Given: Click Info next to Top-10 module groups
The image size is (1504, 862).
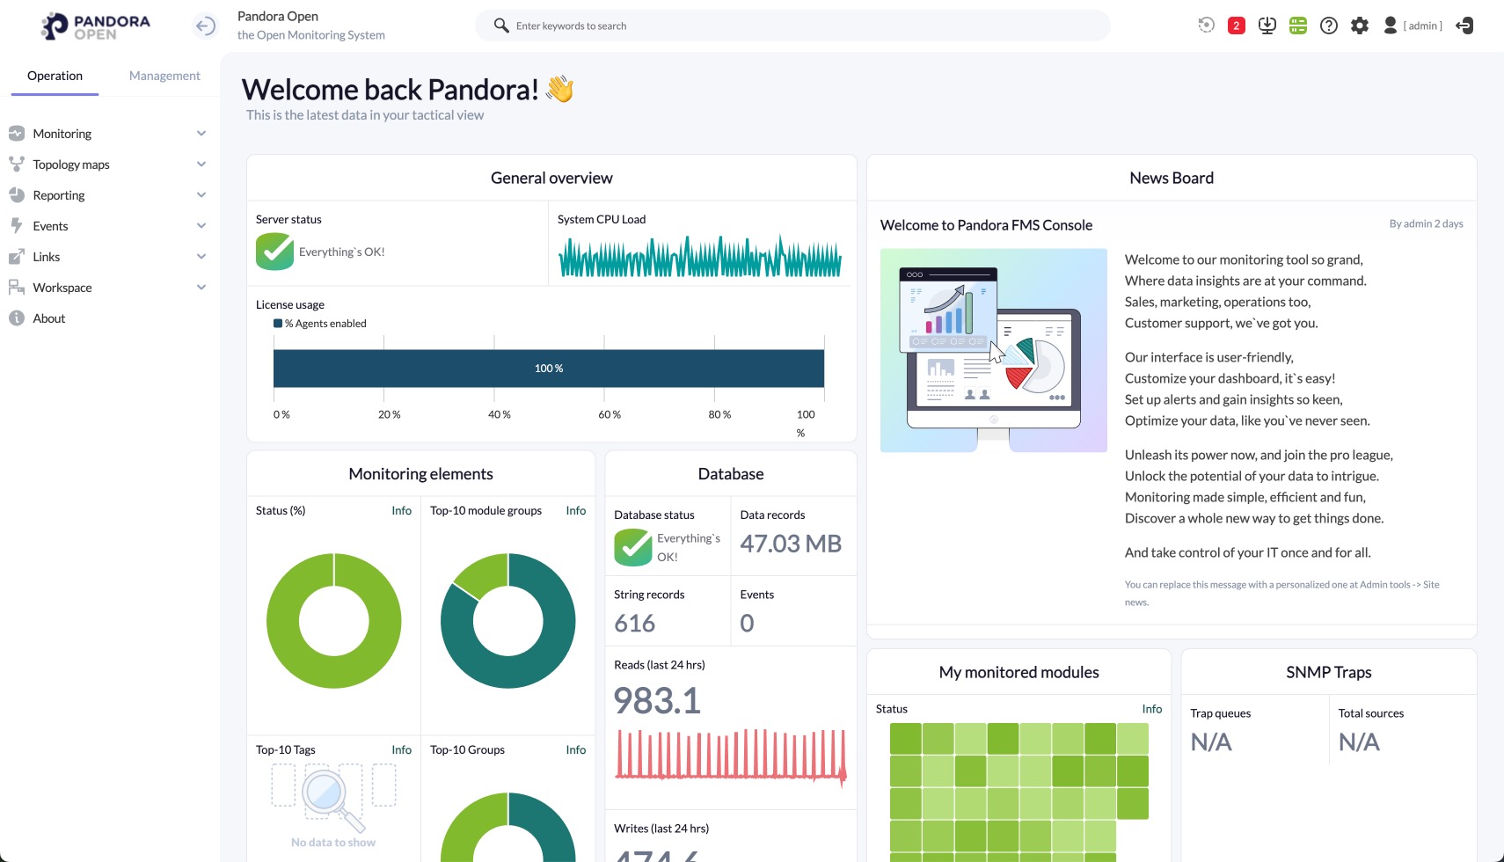Looking at the screenshot, I should [x=575, y=510].
